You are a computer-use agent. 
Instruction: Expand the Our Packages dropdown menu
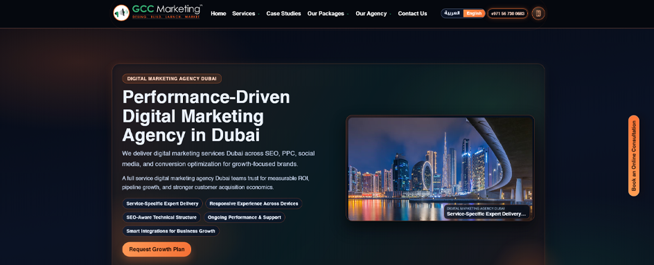(x=328, y=13)
